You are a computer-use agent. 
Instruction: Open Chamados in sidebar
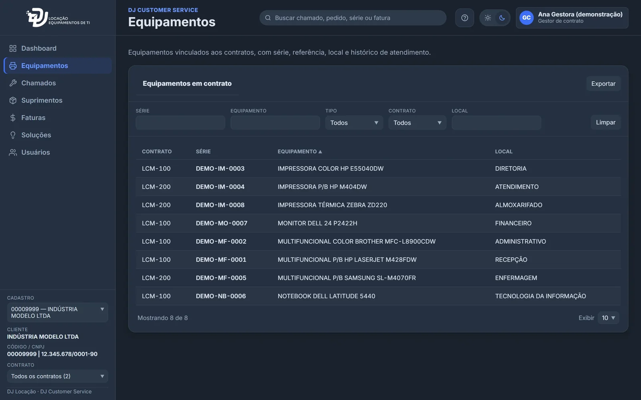tap(58, 83)
